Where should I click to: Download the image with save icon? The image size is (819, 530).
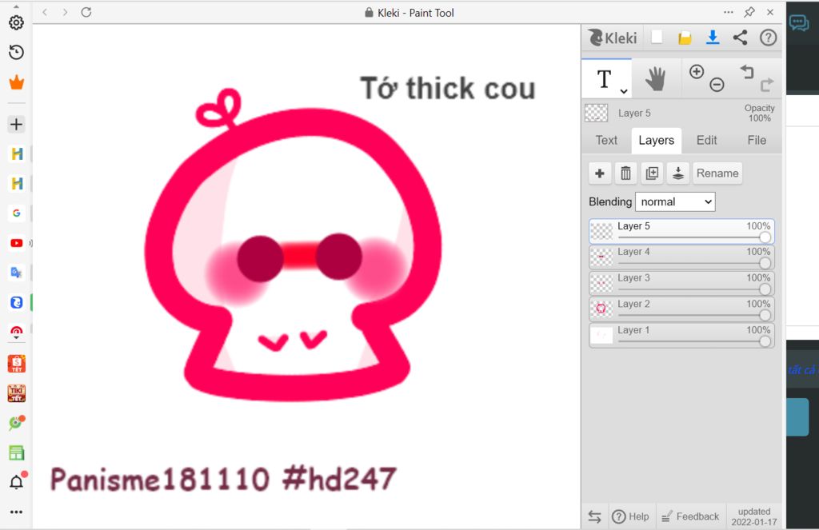click(x=712, y=38)
